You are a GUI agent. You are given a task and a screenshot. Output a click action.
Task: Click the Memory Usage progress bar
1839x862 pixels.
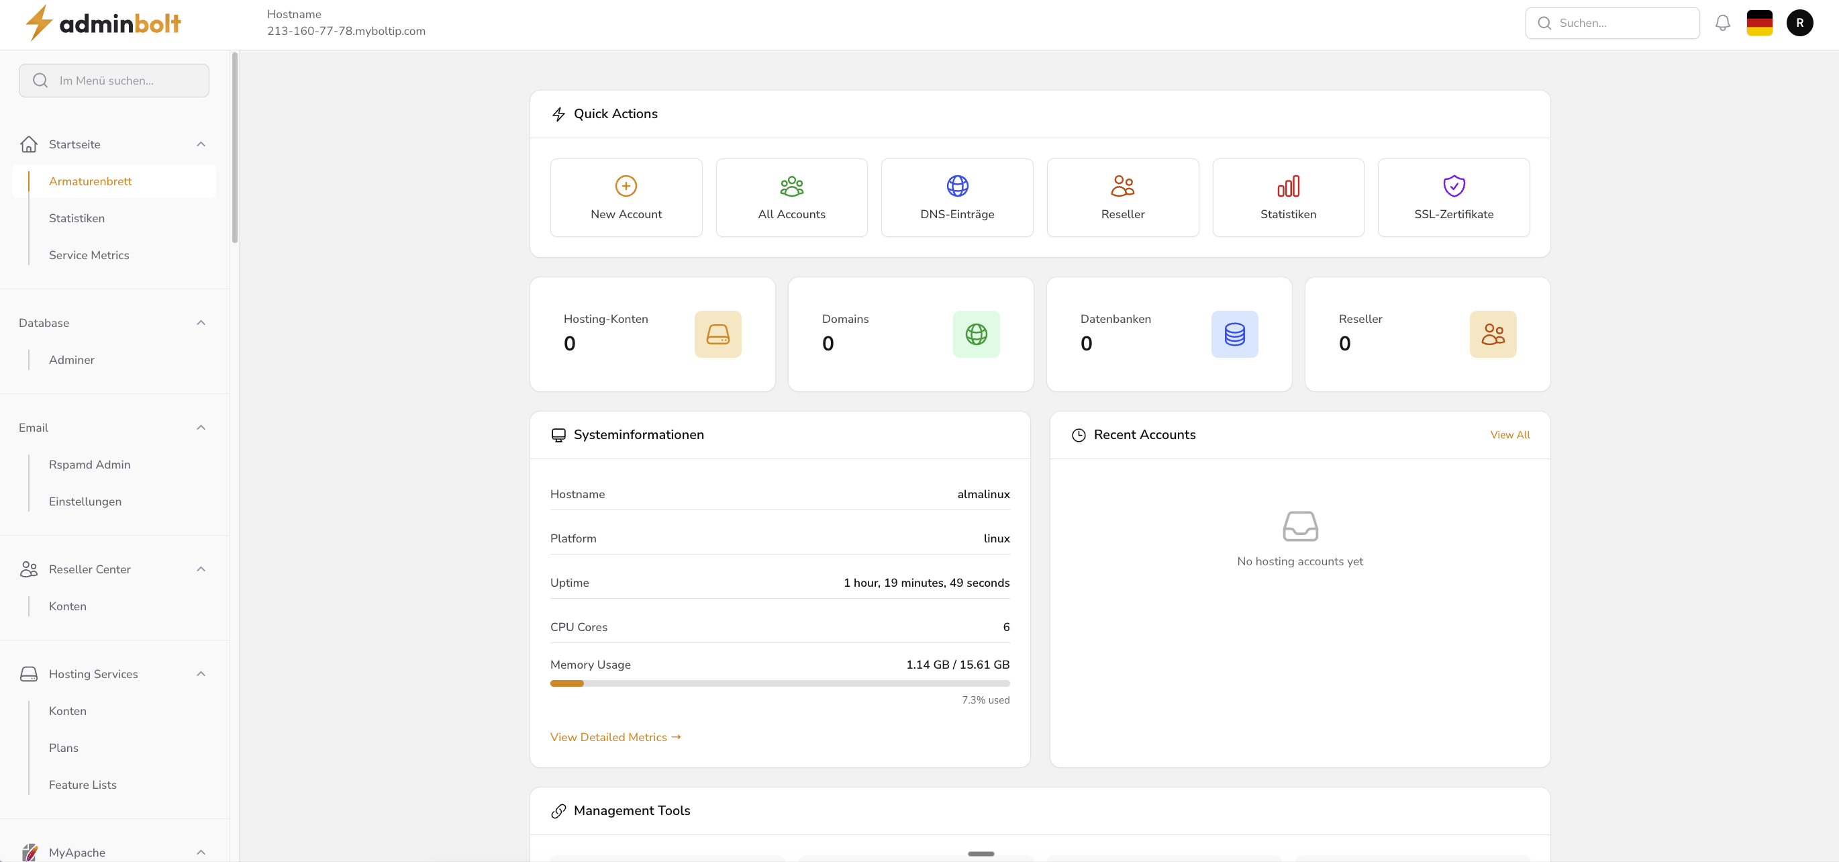click(780, 683)
